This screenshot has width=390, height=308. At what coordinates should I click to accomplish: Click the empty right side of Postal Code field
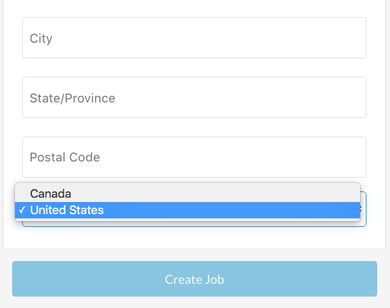click(273, 157)
